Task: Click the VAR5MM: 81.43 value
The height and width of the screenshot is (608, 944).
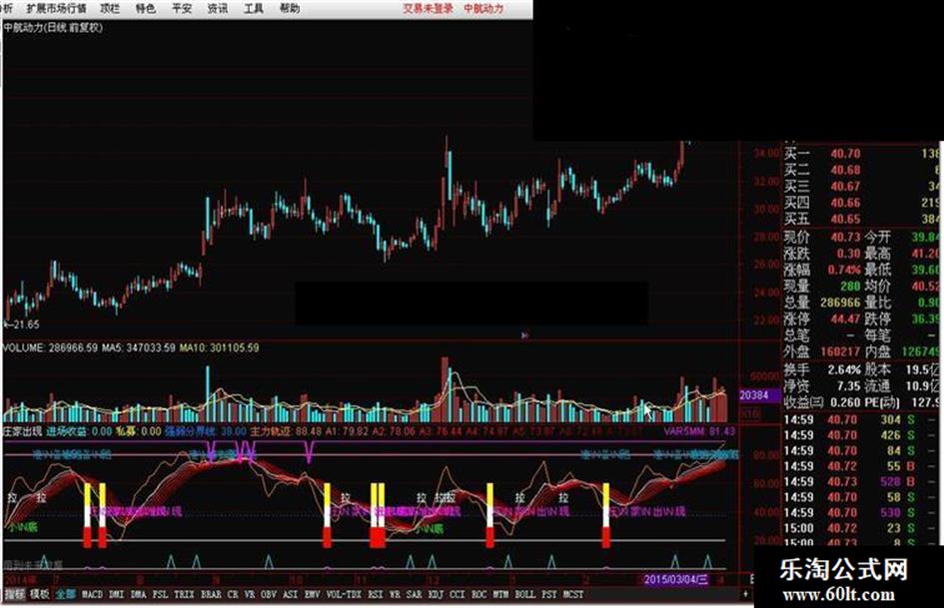Action: coord(699,431)
